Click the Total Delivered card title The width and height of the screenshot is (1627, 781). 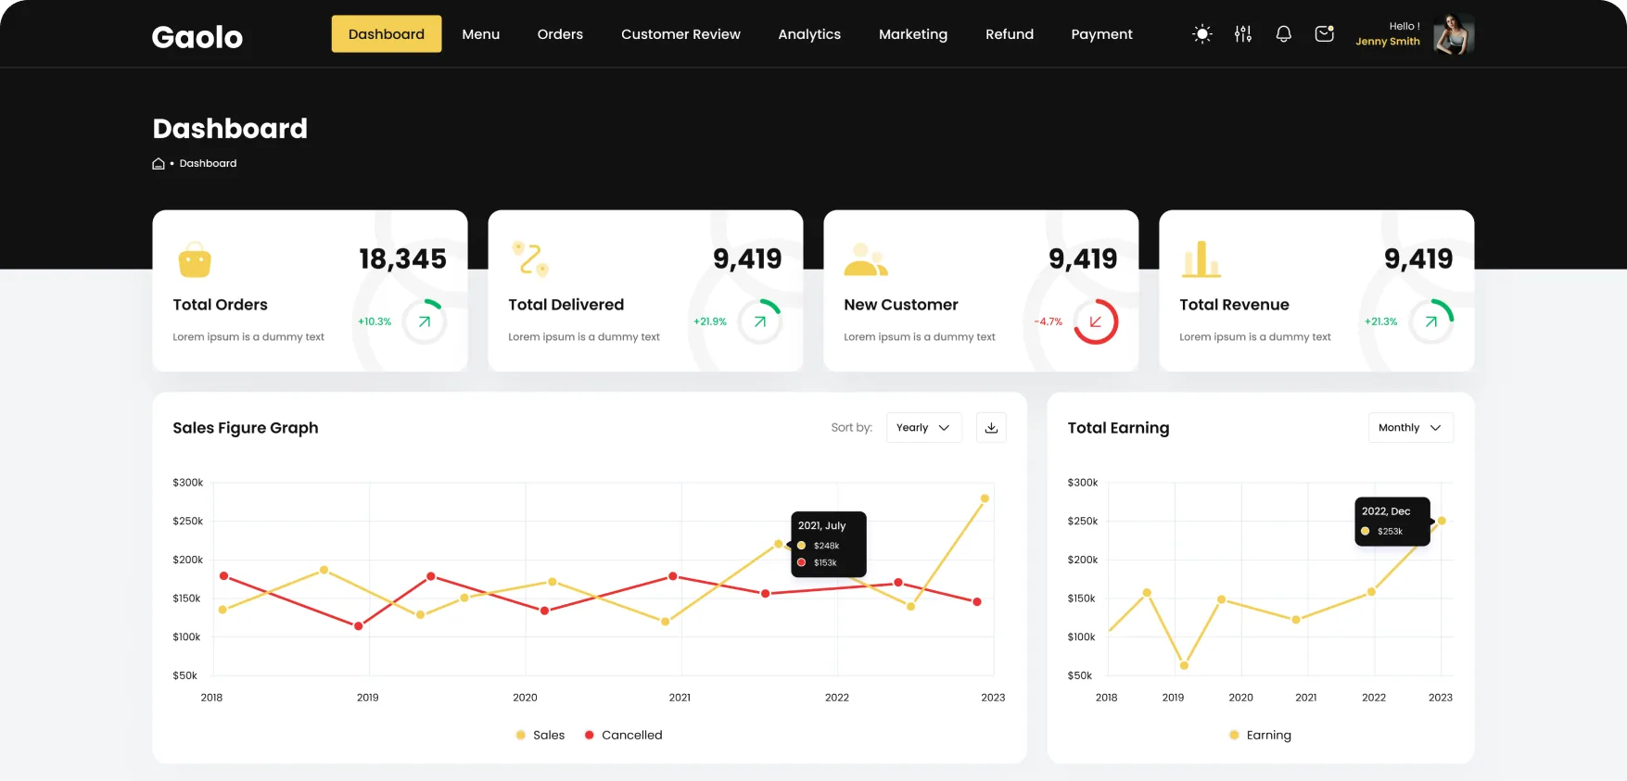[x=566, y=305]
